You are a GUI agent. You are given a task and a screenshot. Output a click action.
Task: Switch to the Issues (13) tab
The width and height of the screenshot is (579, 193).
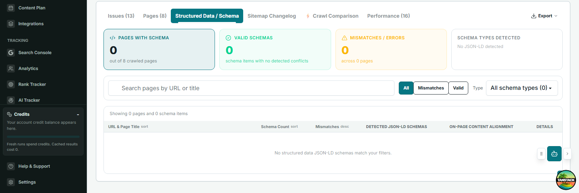tap(121, 16)
